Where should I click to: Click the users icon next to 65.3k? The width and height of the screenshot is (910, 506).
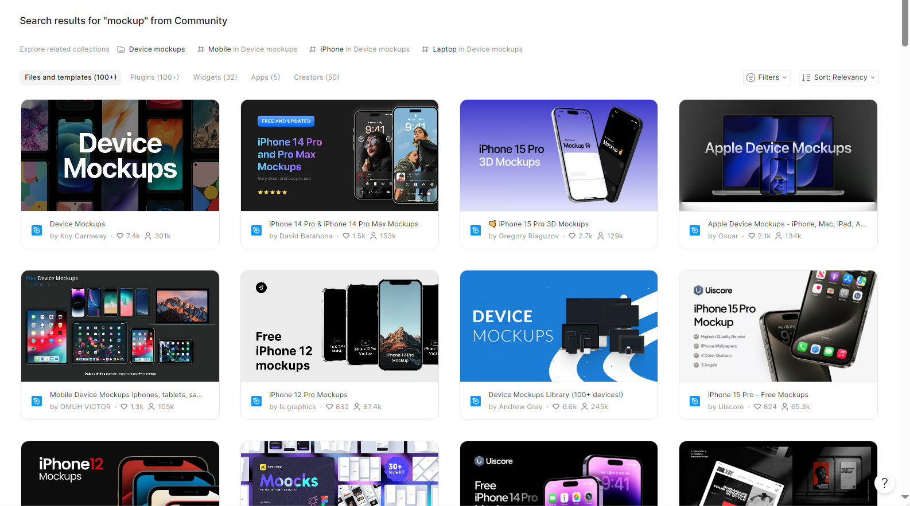tap(785, 407)
